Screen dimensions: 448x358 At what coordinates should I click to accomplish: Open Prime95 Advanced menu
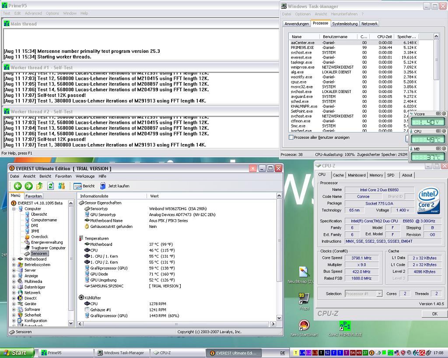pos(33,14)
